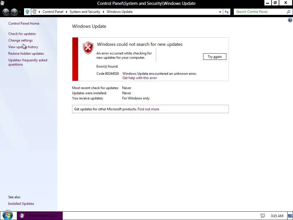
Task: Open View update history link
Action: [23, 47]
